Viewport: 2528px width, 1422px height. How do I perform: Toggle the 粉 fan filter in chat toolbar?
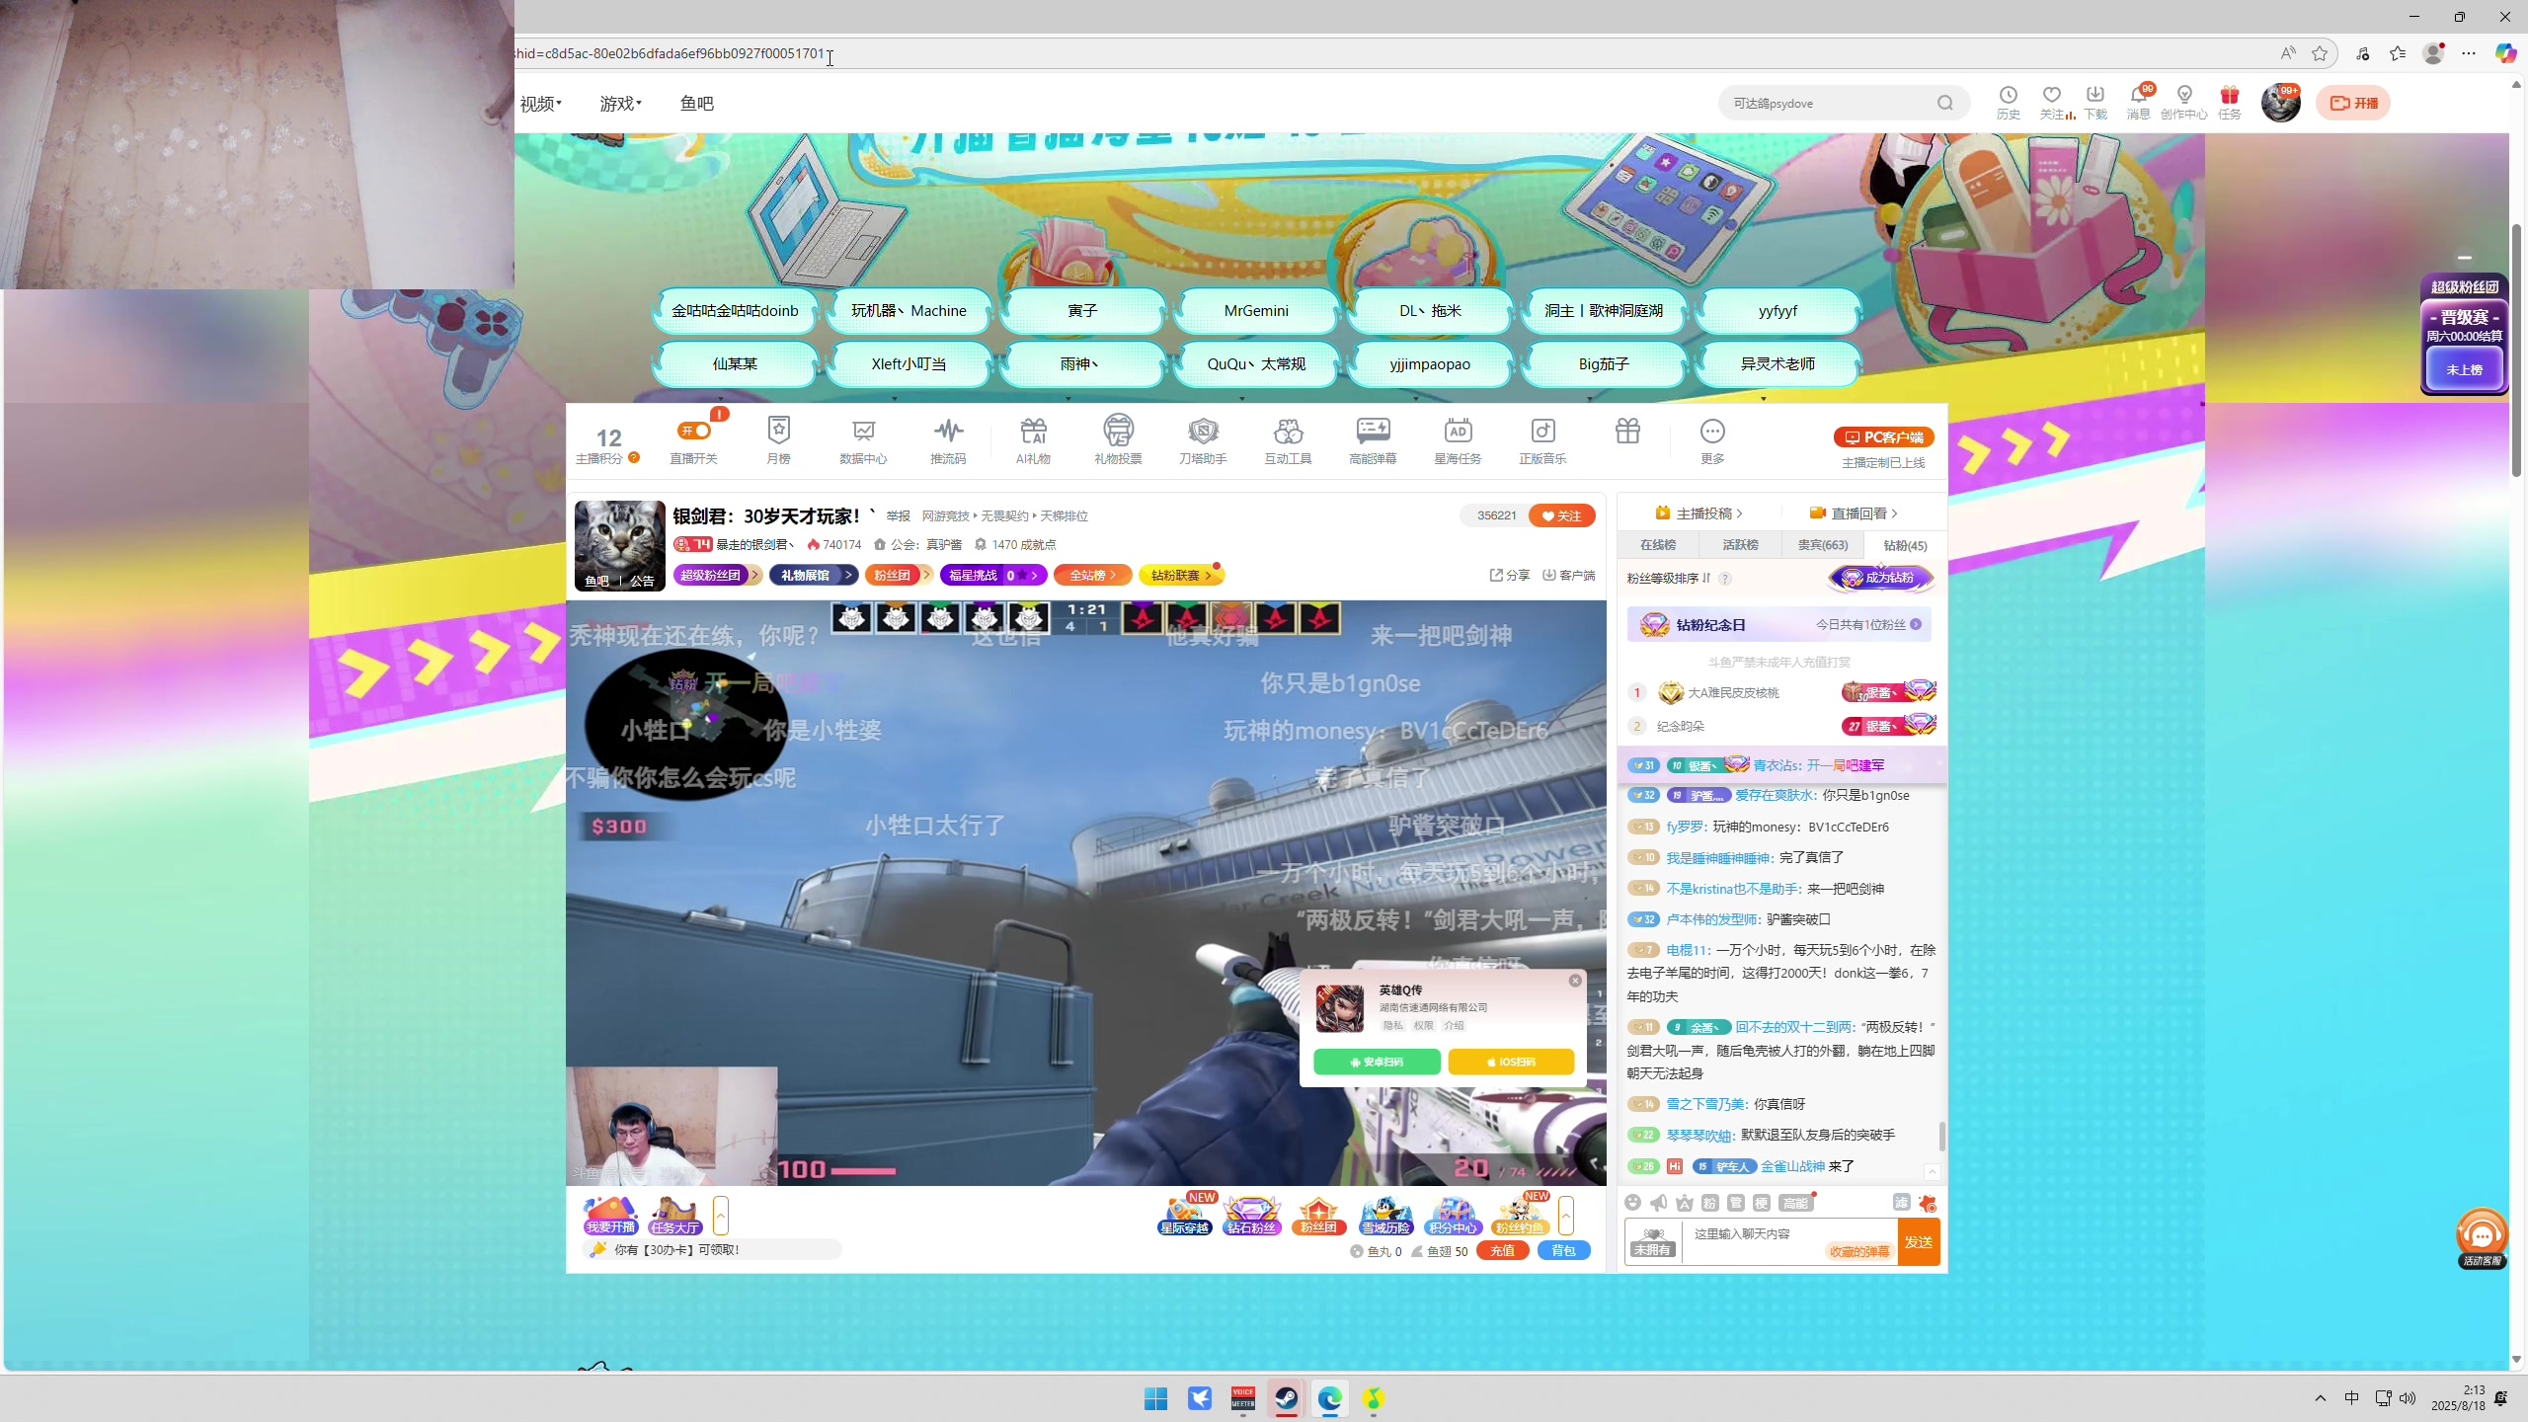pos(1709,1202)
